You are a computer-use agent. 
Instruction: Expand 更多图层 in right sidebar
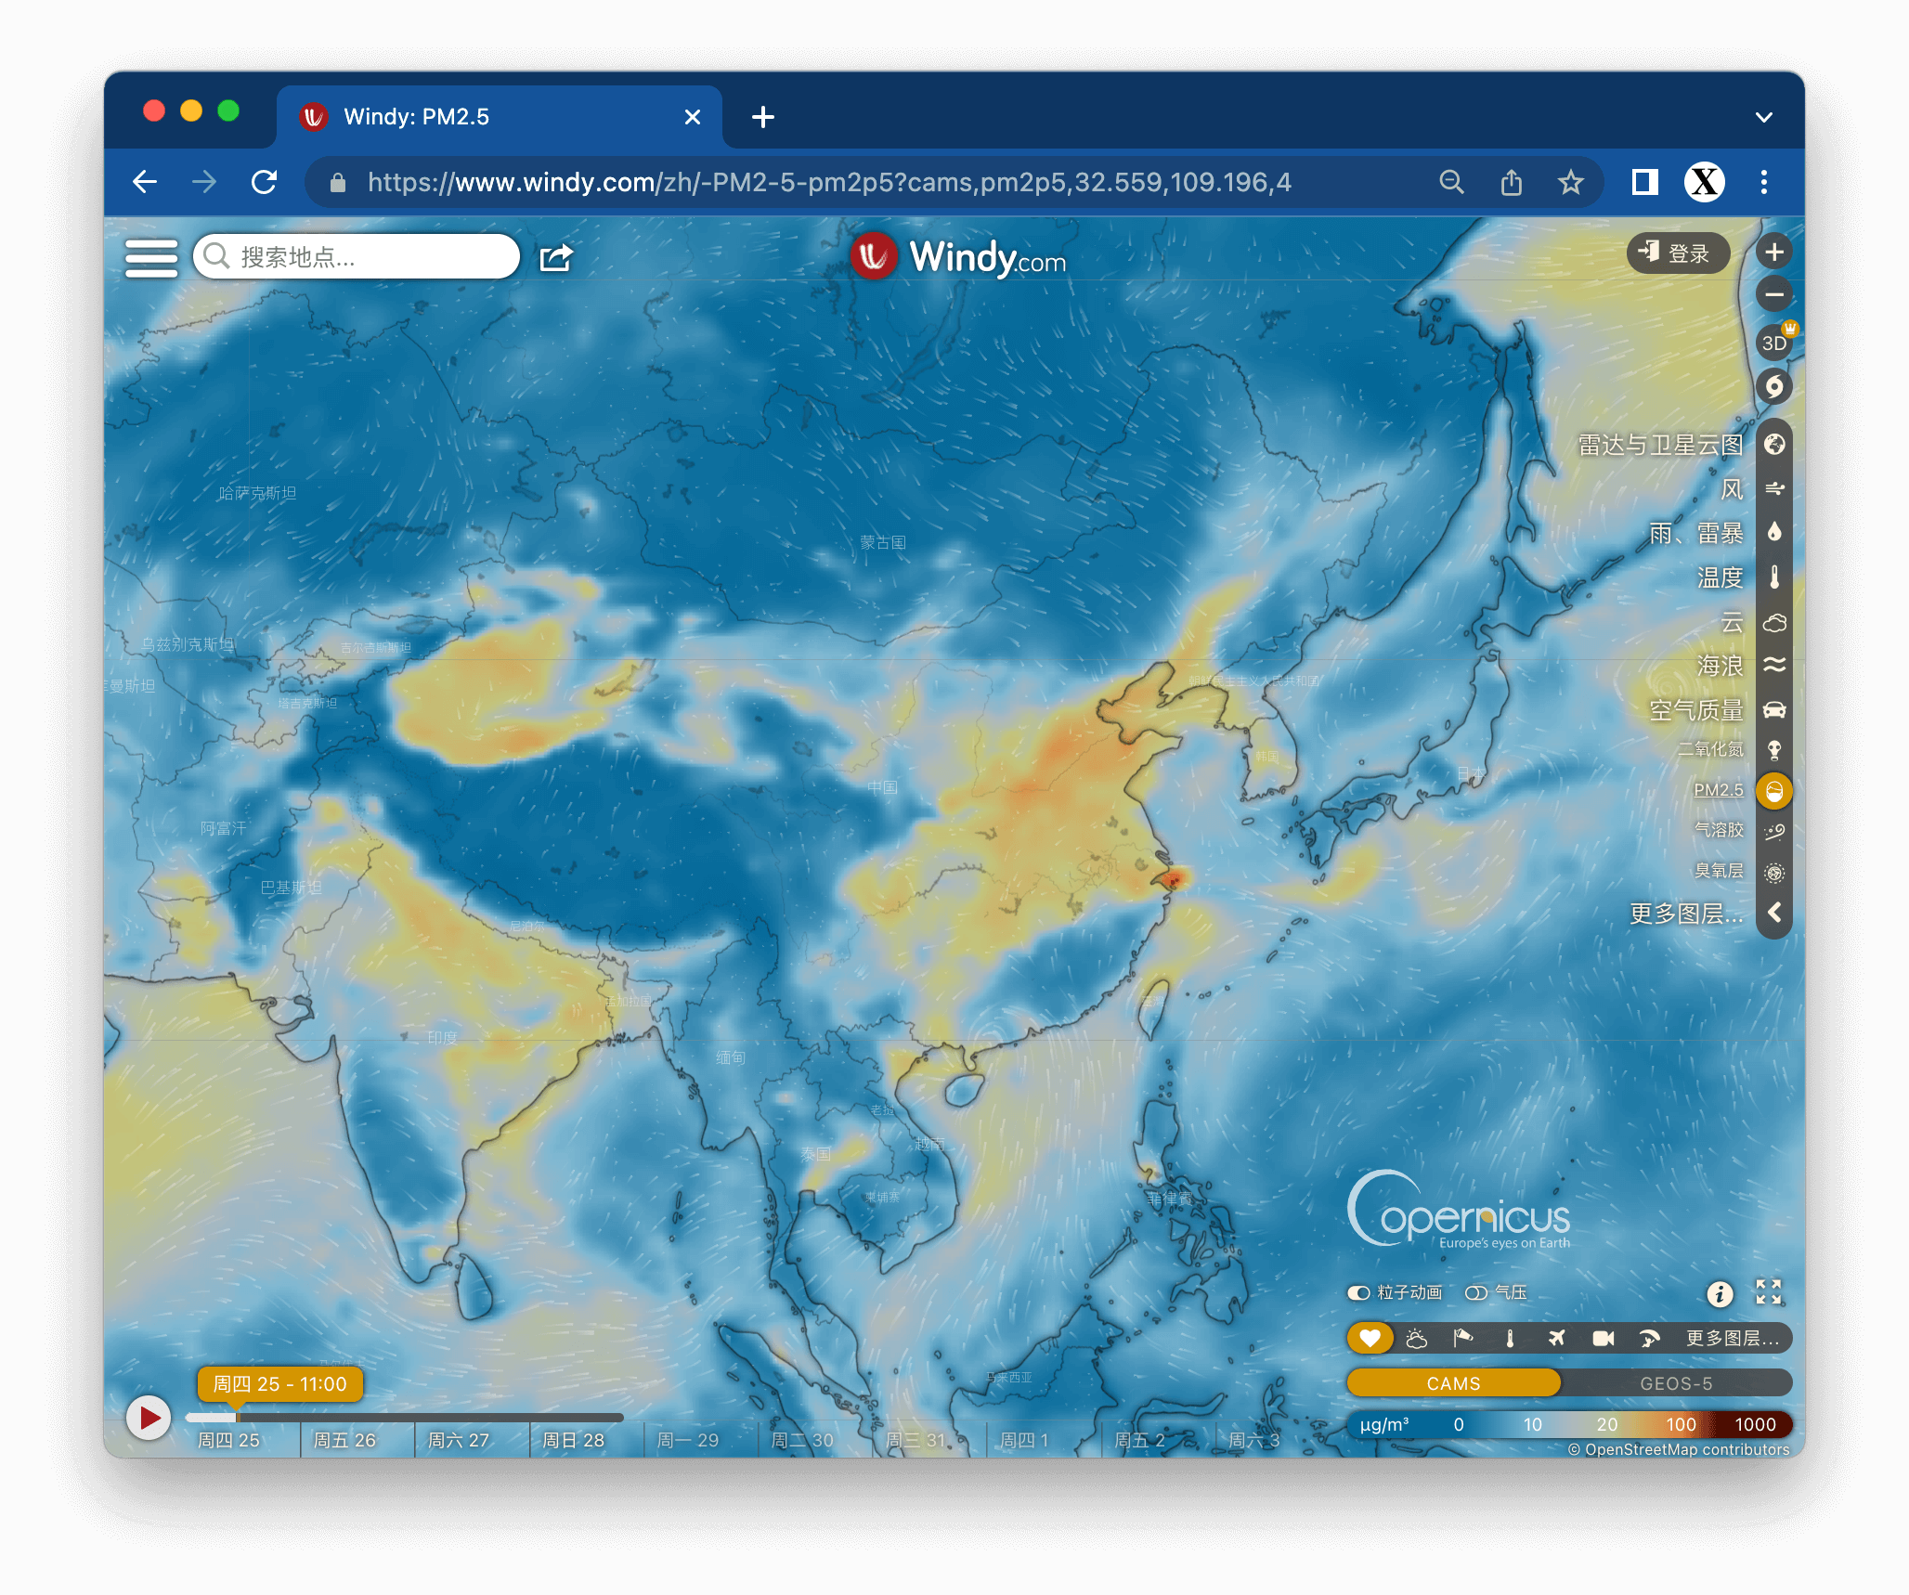(x=1685, y=914)
